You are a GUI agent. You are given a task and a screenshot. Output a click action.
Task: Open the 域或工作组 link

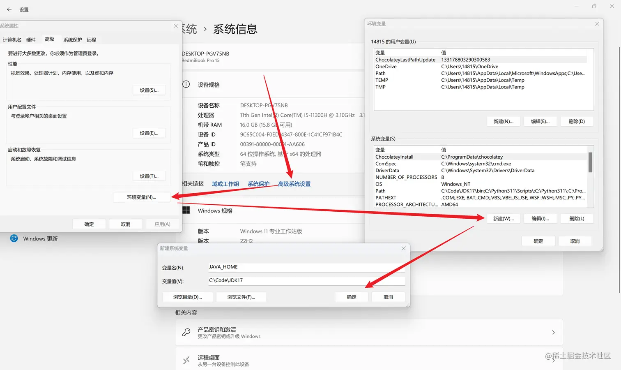click(225, 184)
